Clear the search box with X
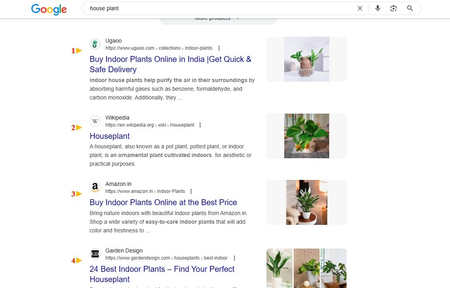The width and height of the screenshot is (450, 288). click(x=360, y=8)
